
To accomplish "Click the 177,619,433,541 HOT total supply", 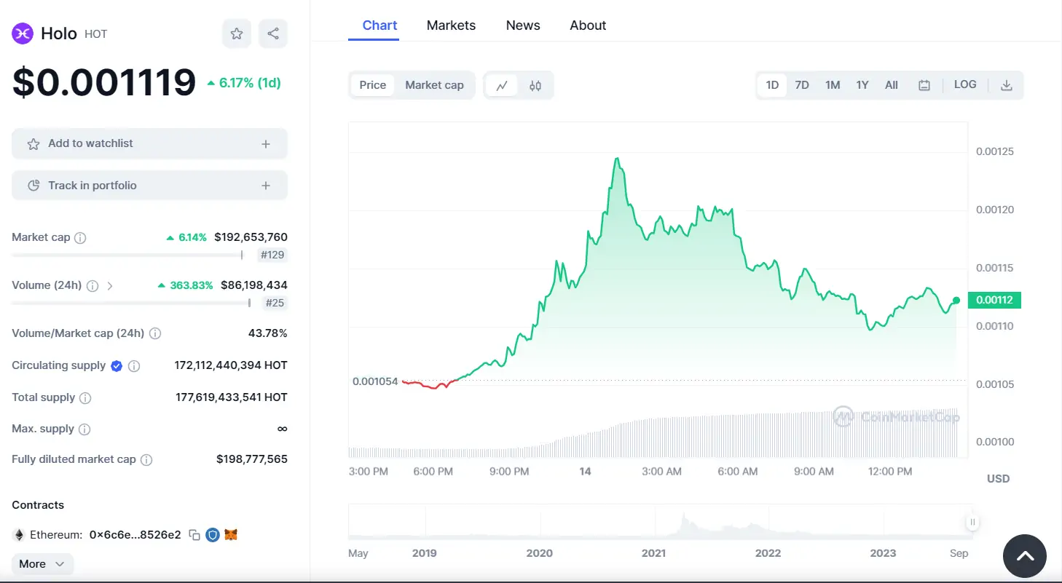I will point(232,397).
